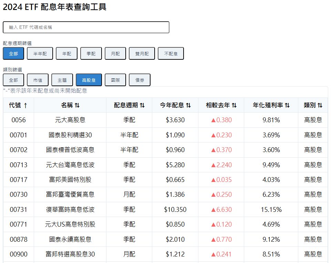This screenshot has height=263, width=331.
Task: Click dividend value $2.010
Action: click(175, 239)
